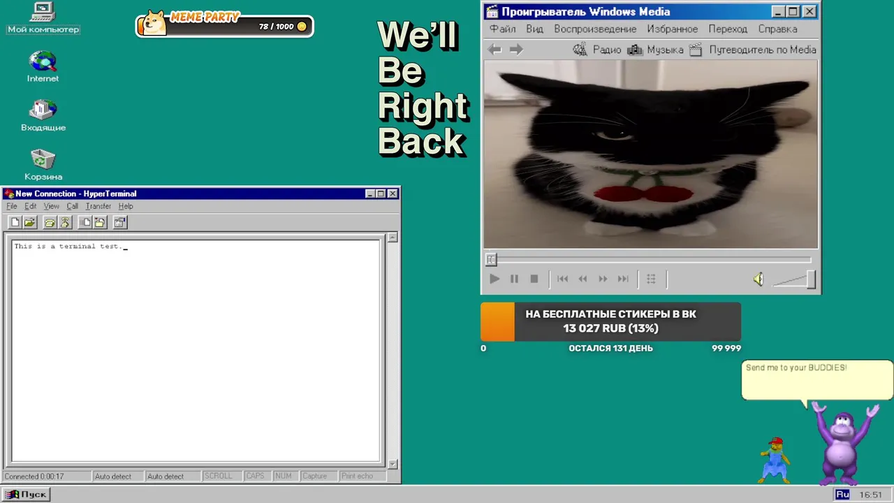This screenshot has width=894, height=503.
Task: Click the small dancing character by Bonzi
Action: click(775, 460)
